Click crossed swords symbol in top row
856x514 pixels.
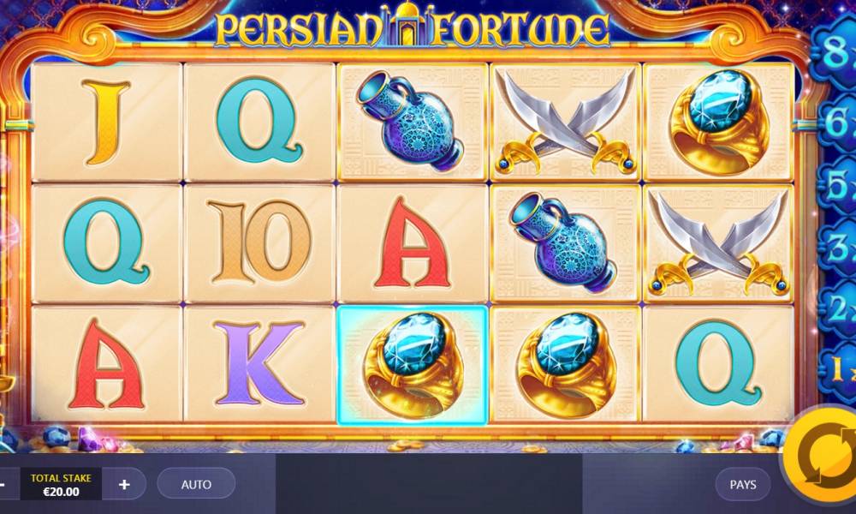click(565, 122)
